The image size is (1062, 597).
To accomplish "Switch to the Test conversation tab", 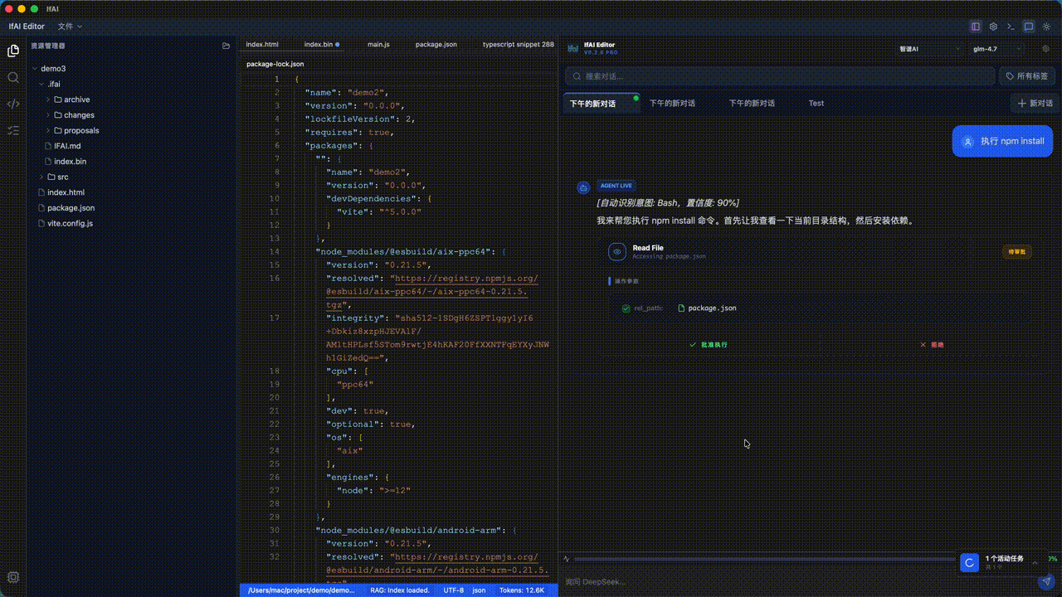I will [x=816, y=103].
